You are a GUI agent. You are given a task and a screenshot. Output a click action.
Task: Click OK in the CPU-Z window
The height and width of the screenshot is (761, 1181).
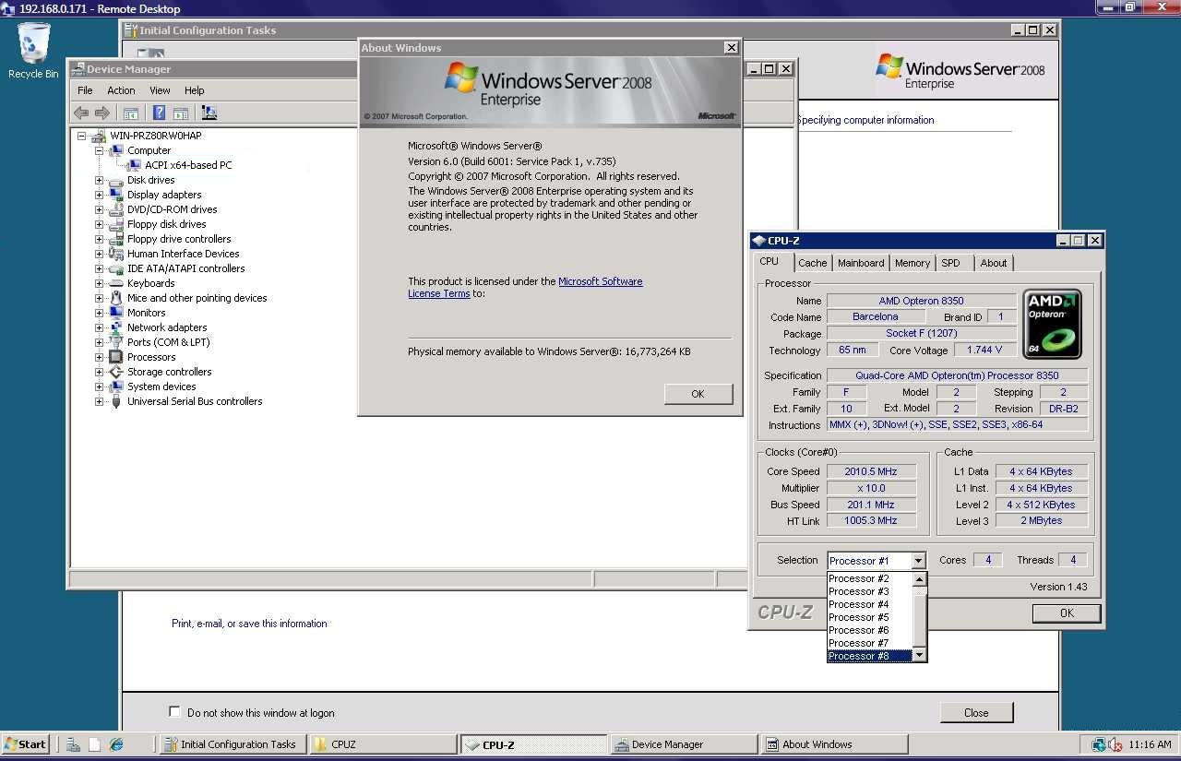[x=1067, y=612]
